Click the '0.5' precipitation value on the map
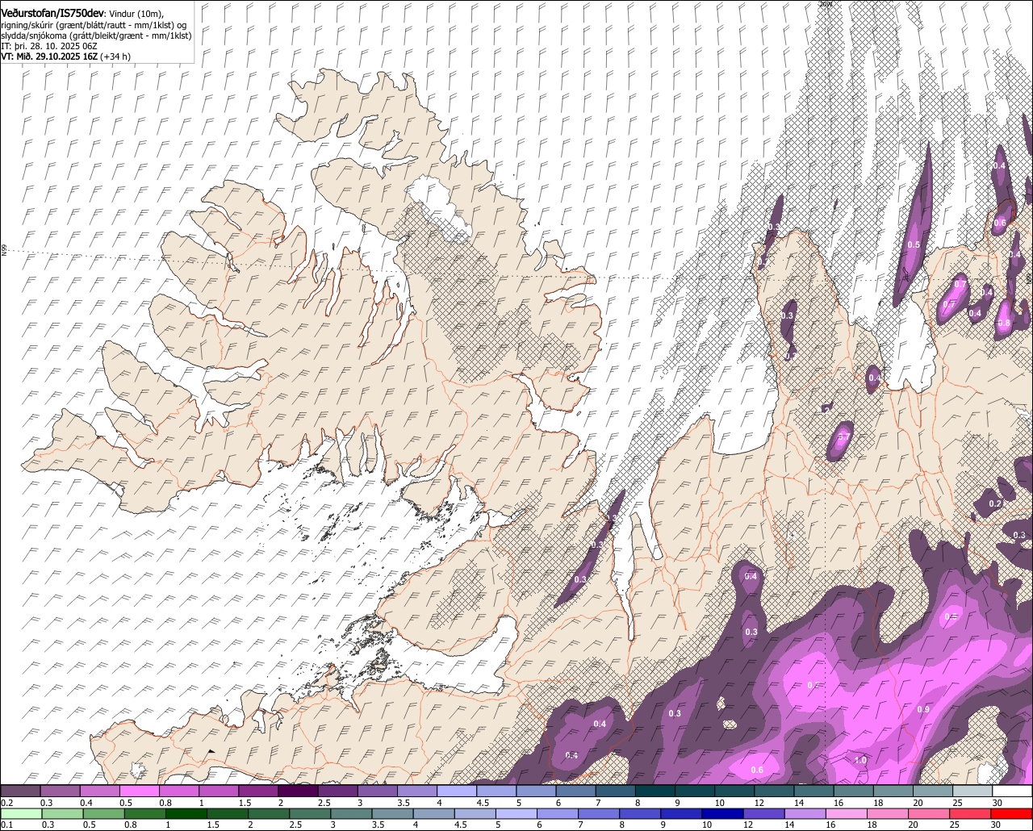1033x831 pixels. pos(914,244)
